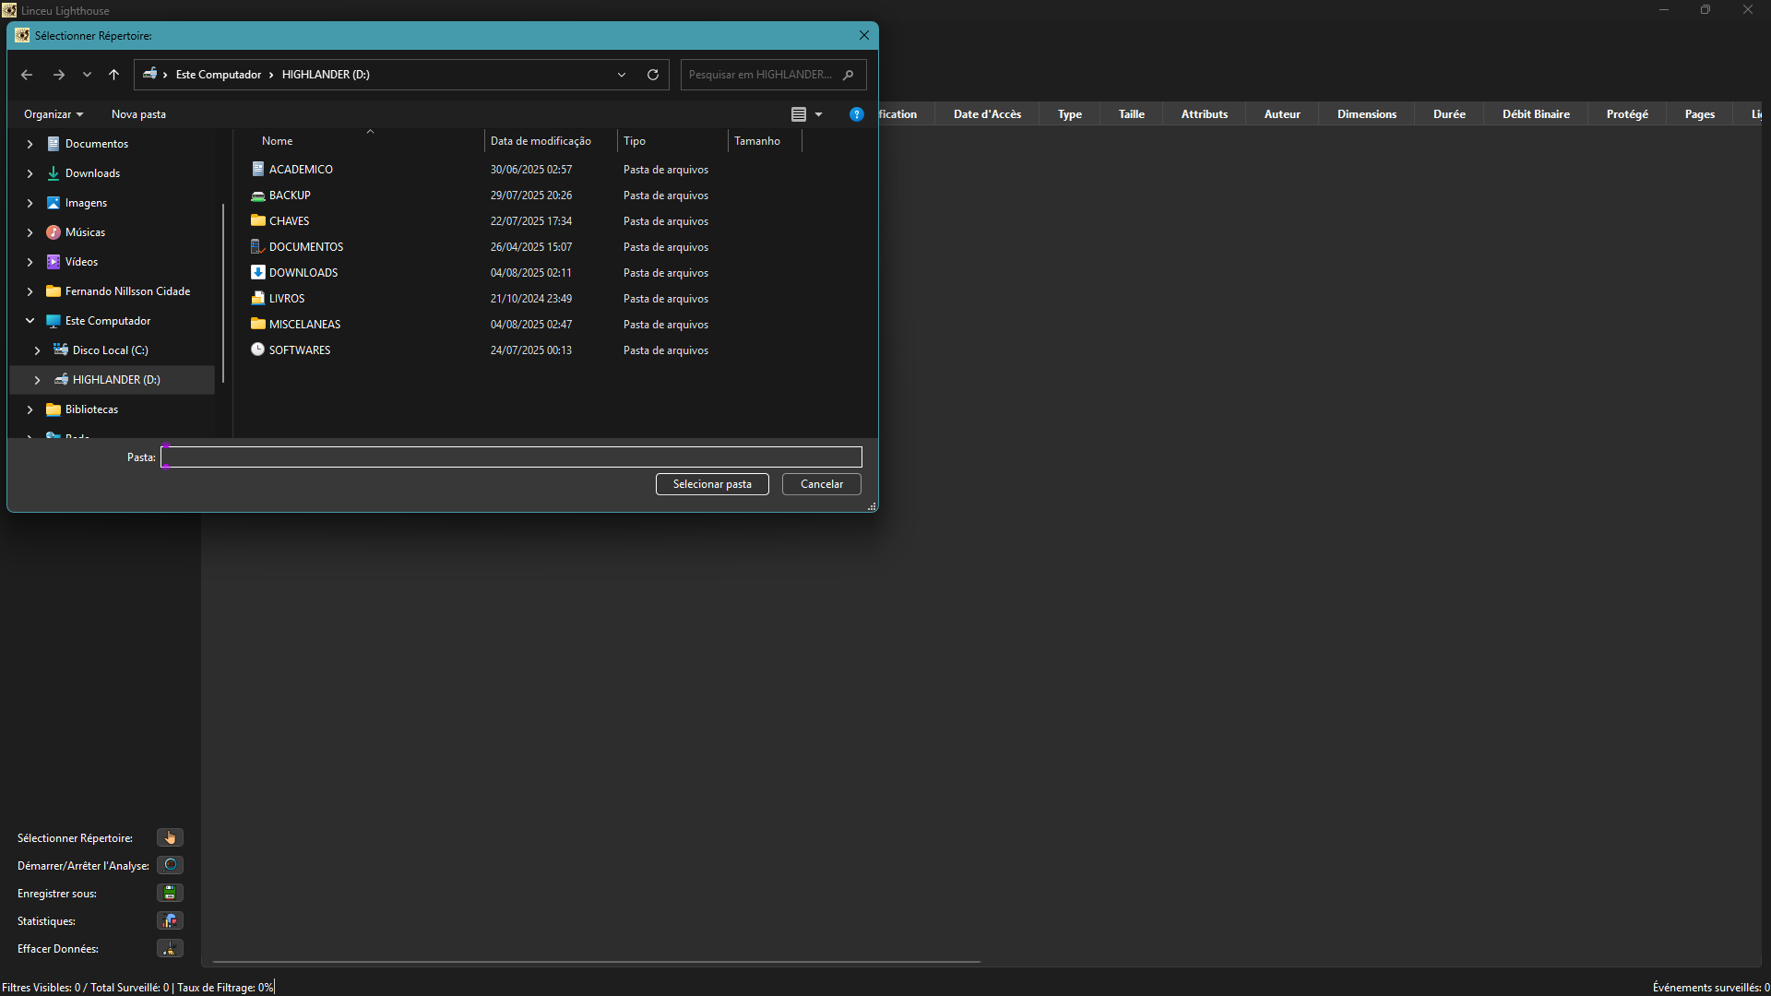This screenshot has height=996, width=1771.
Task: Click the Sélectionner Répertoire hand icon
Action: 170,837
